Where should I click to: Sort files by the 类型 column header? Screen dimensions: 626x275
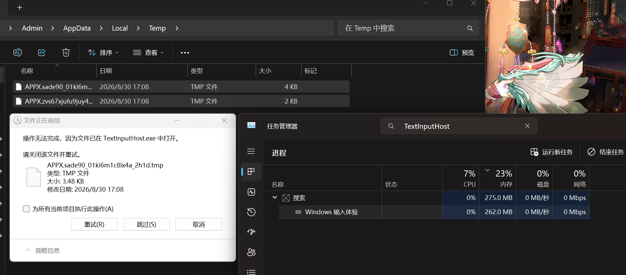[222, 71]
